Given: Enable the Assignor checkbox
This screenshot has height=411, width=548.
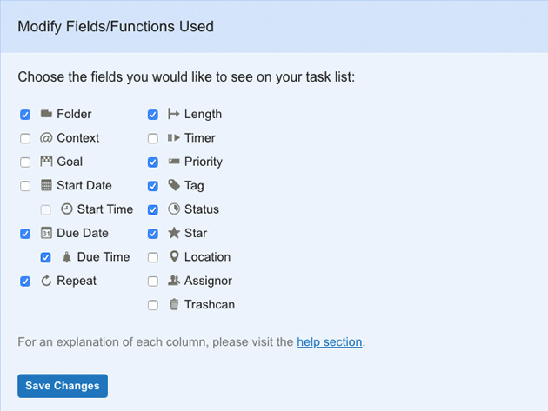Looking at the screenshot, I should pos(153,282).
